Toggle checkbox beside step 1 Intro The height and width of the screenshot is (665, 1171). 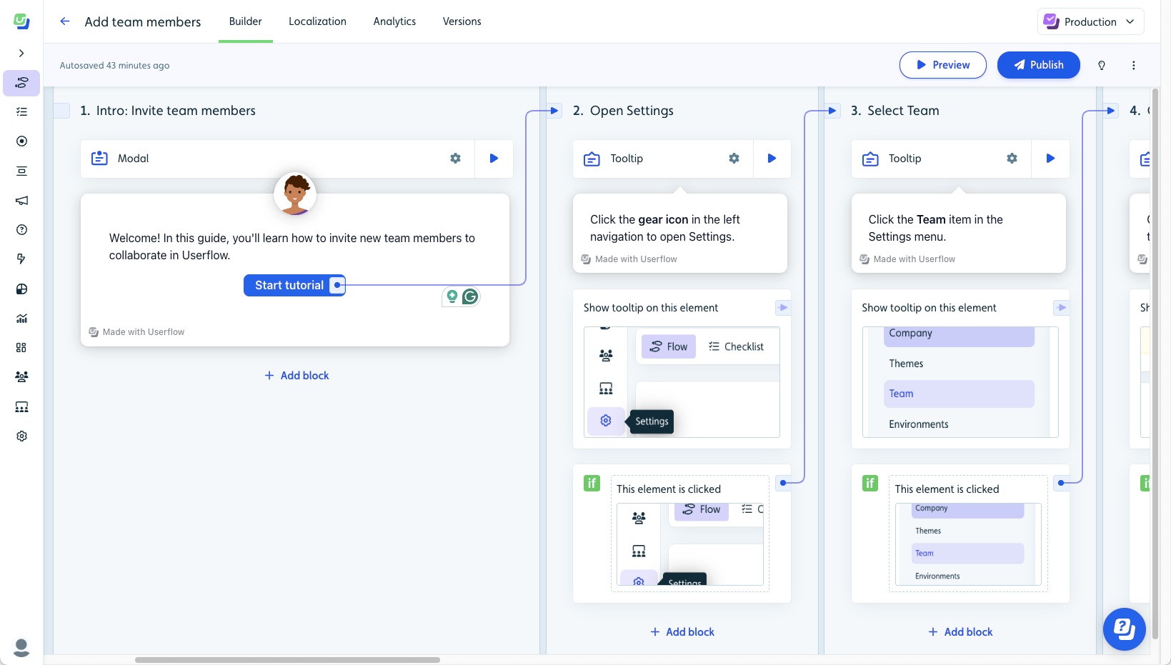62,111
